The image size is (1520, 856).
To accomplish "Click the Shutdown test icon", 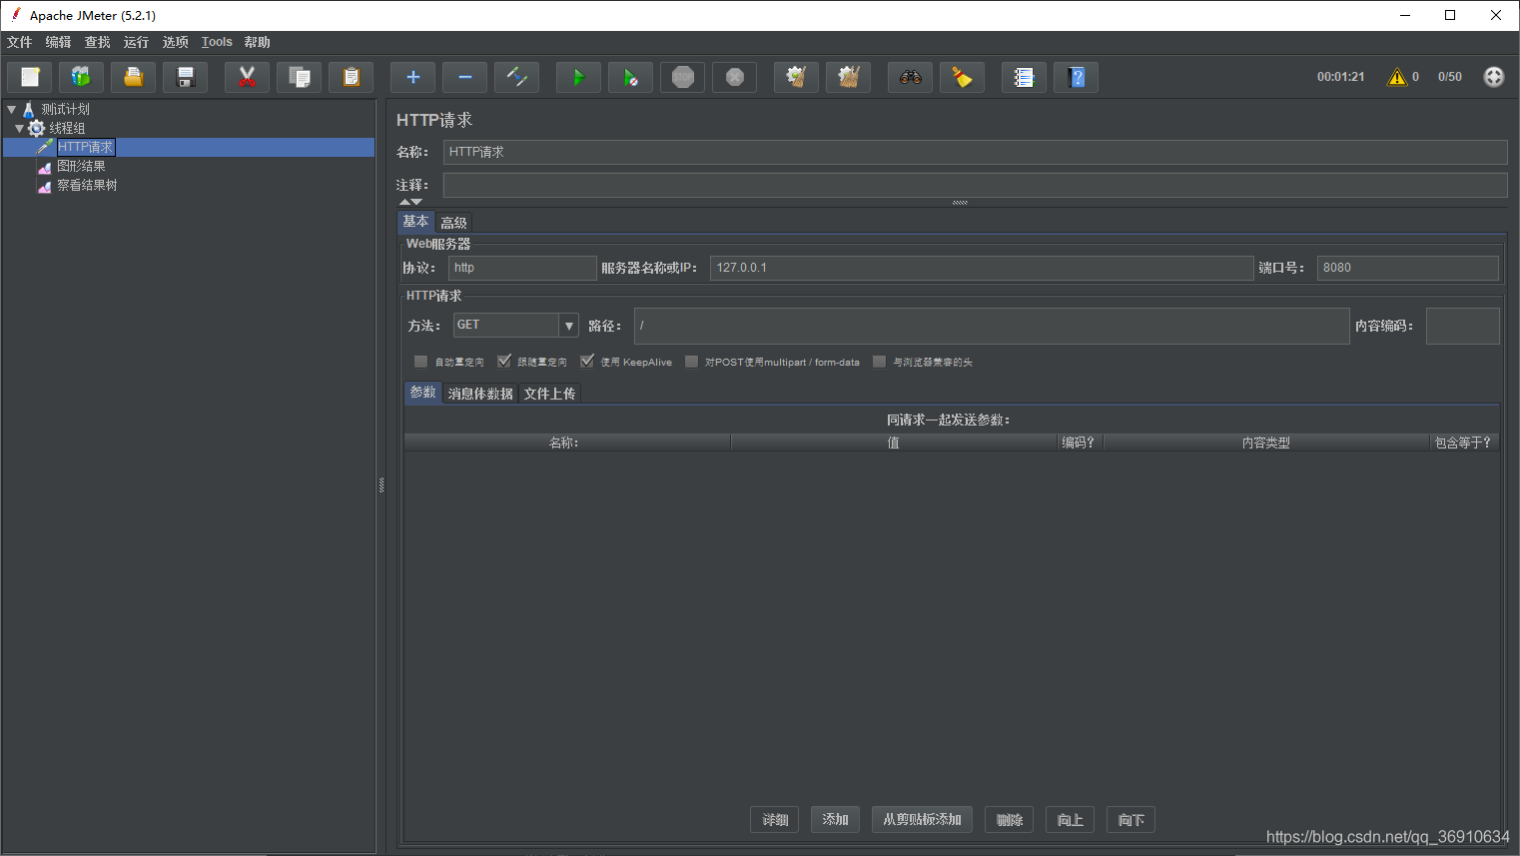I will click(734, 77).
